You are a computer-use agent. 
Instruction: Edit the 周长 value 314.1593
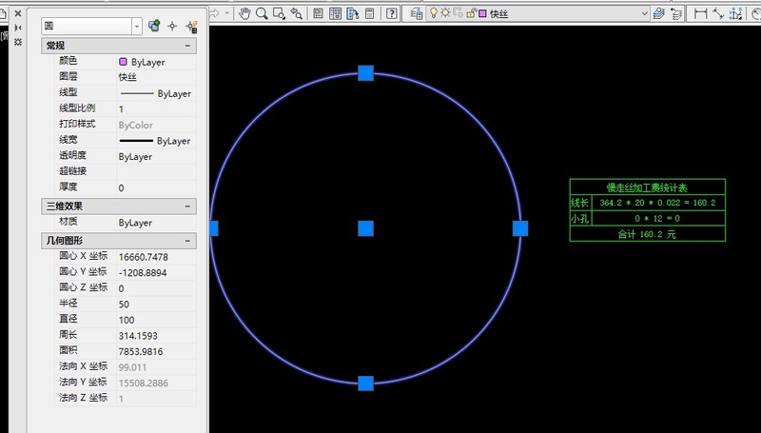[x=156, y=335]
